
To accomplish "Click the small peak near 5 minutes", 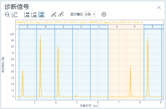I will click(76, 96).
